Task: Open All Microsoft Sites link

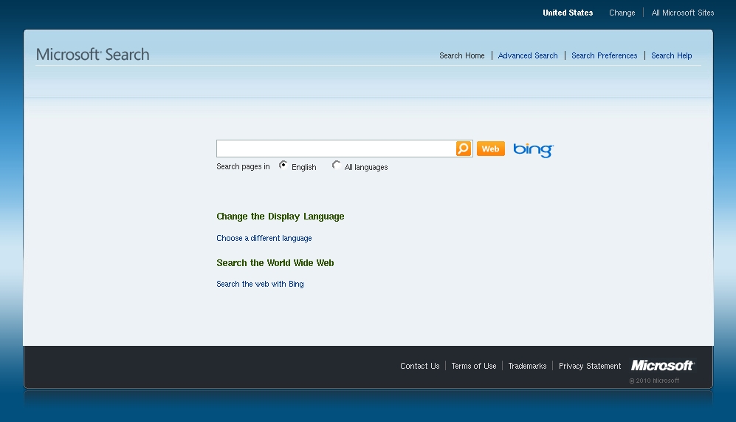Action: pos(682,13)
